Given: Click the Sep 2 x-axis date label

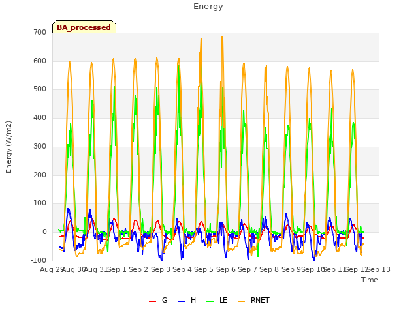Looking at the screenshot, I should 138,269.
